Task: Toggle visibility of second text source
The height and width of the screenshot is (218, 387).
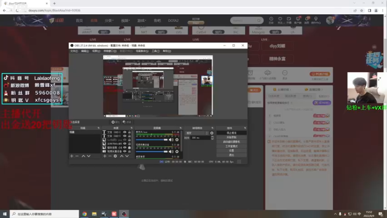Action: (125, 136)
